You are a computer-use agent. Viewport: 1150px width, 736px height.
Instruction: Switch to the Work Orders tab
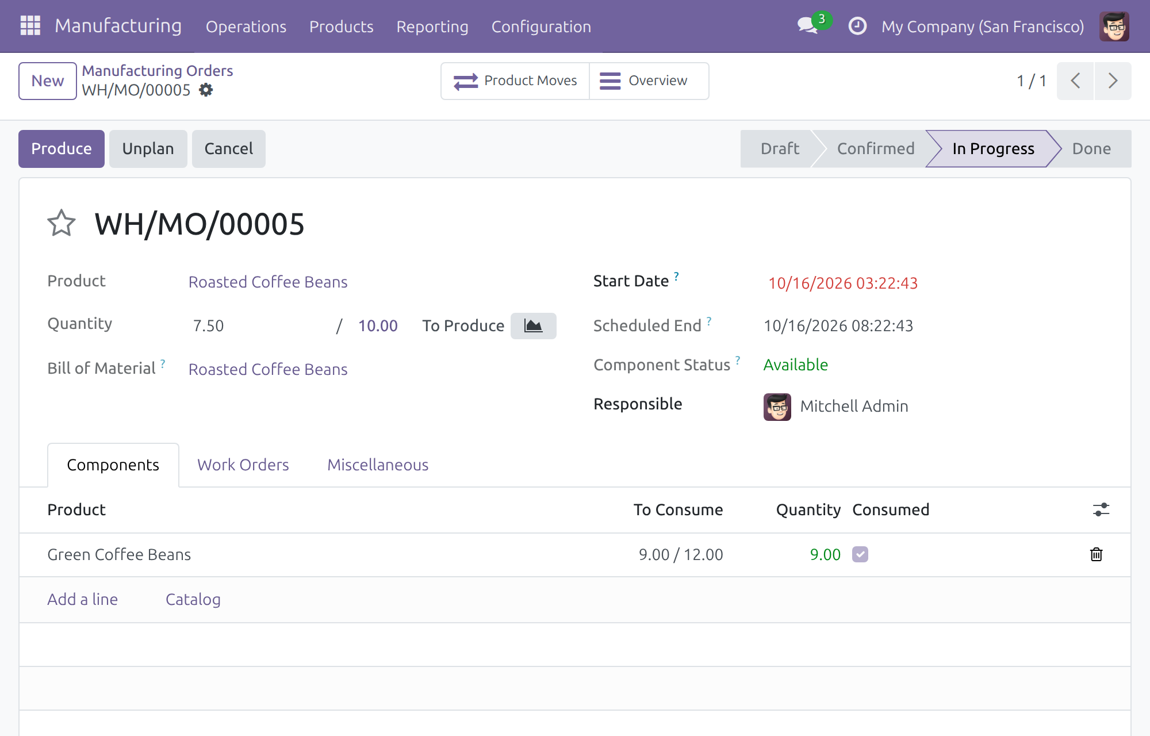pos(243,465)
